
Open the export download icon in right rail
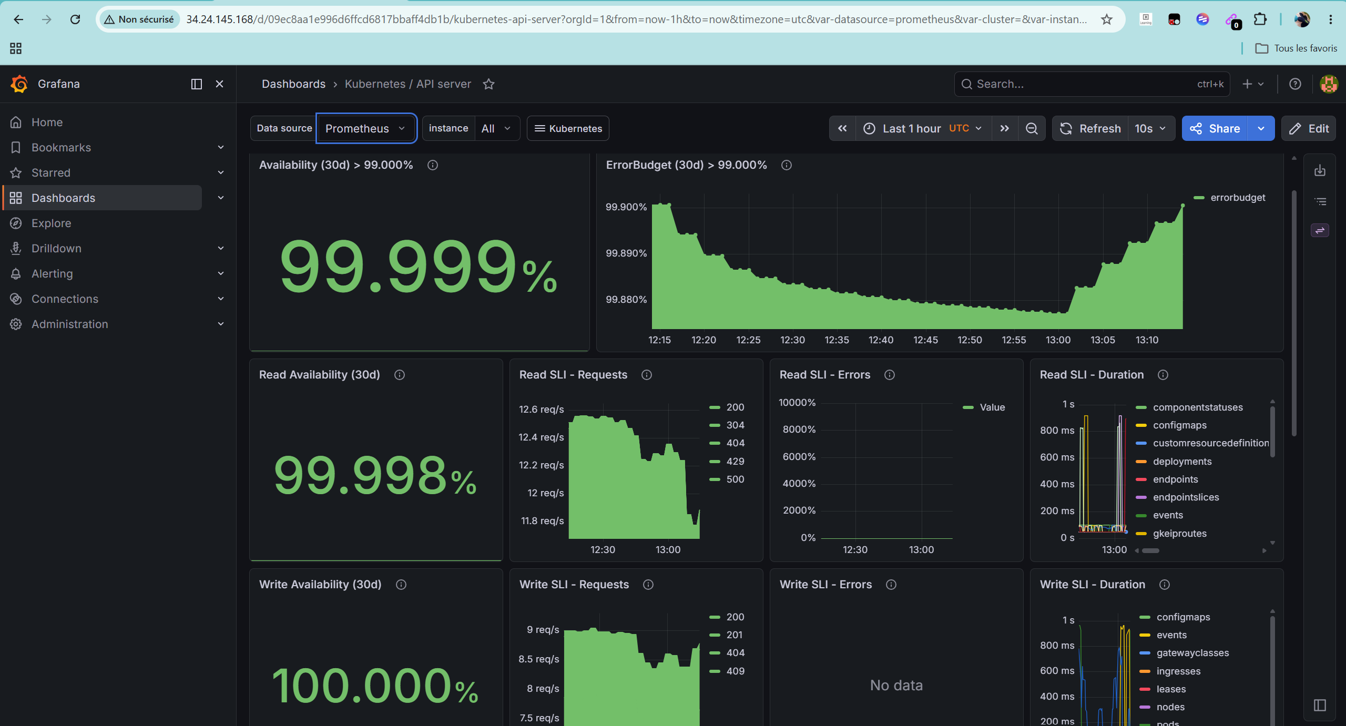1320,170
